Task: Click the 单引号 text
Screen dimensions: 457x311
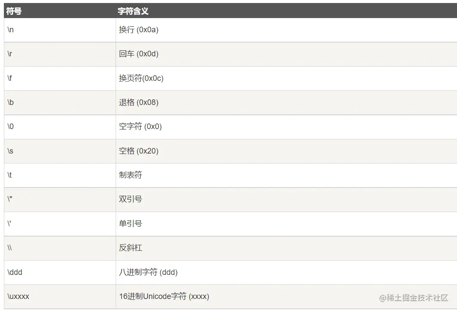Action: pos(130,224)
